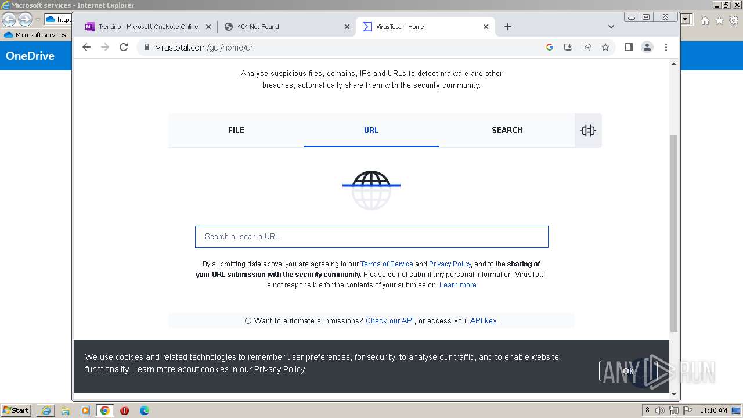743x418 pixels.
Task: Click the network tray icon
Action: (673, 410)
